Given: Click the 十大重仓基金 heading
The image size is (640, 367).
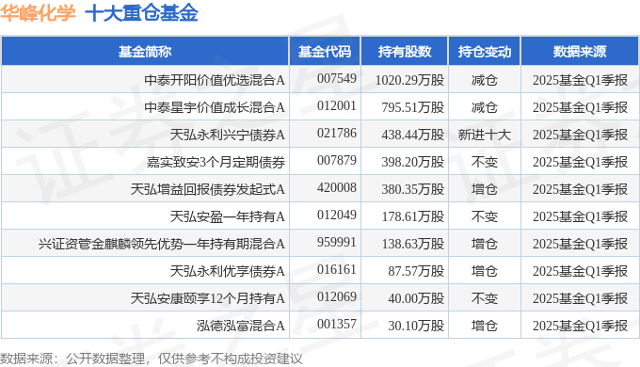Looking at the screenshot, I should tap(141, 12).
